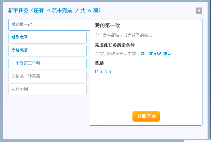Open the 求助 board link
The height and width of the screenshot is (142, 211).
[x=167, y=54]
